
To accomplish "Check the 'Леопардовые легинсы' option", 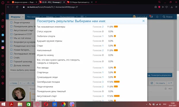I will [11, 53].
